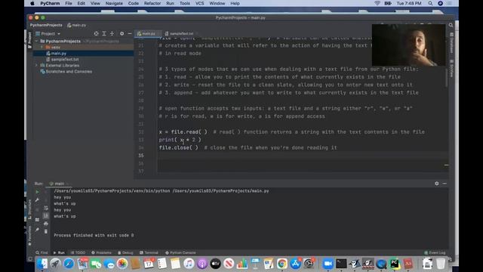
Task: Expand the External Libraries node arrow
Action: (x=37, y=66)
